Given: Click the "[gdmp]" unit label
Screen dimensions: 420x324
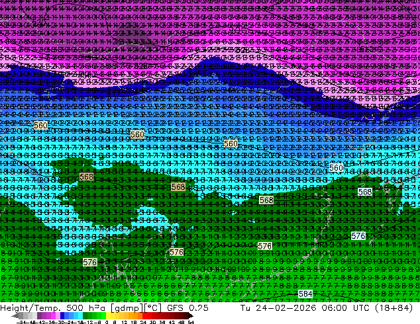Looking at the screenshot, I should coord(127,308).
